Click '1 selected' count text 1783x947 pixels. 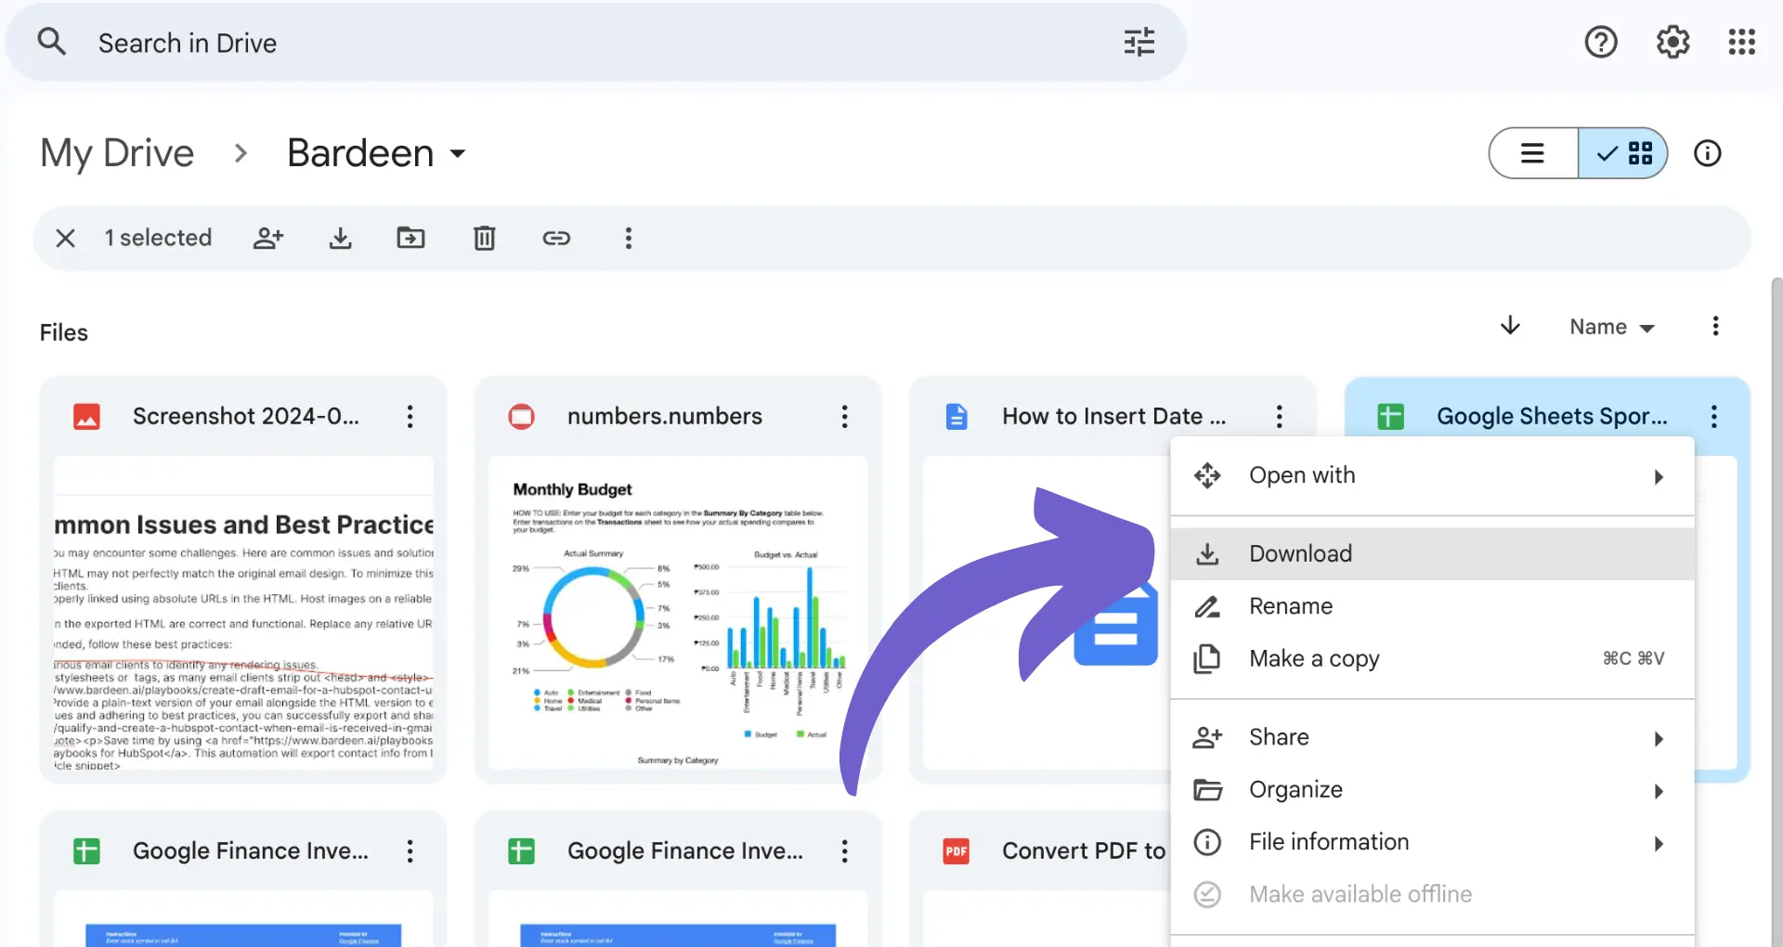pyautogui.click(x=158, y=238)
